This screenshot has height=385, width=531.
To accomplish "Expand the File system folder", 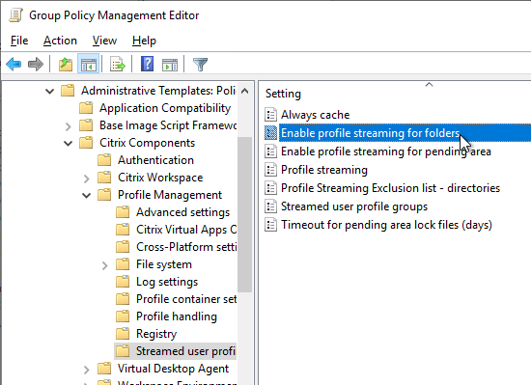I will [x=104, y=265].
